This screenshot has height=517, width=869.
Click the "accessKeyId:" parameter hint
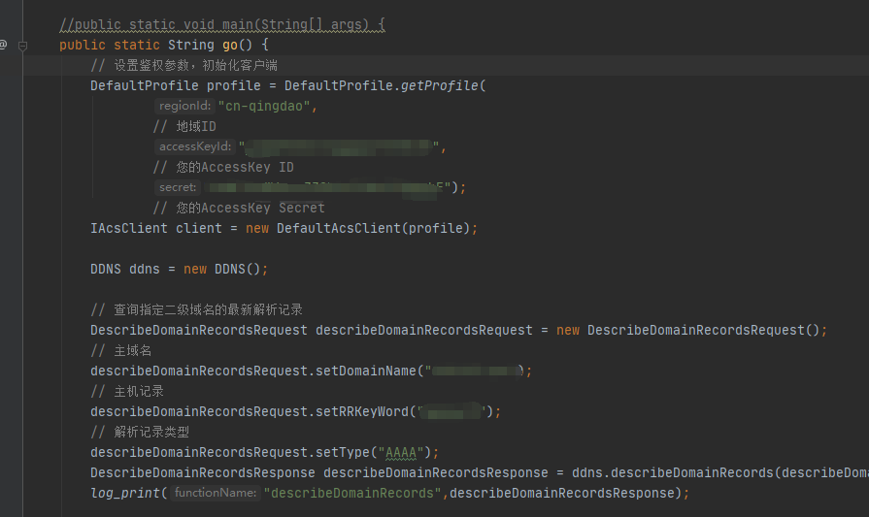(195, 146)
